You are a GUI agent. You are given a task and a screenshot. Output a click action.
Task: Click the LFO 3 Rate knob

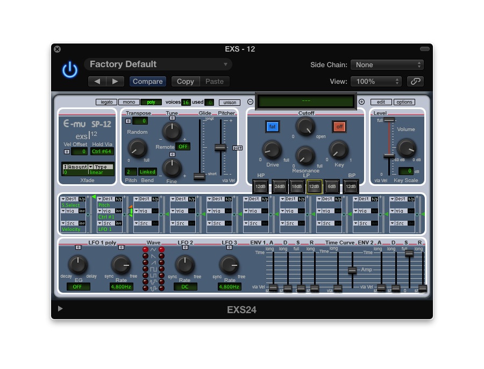tap(229, 264)
